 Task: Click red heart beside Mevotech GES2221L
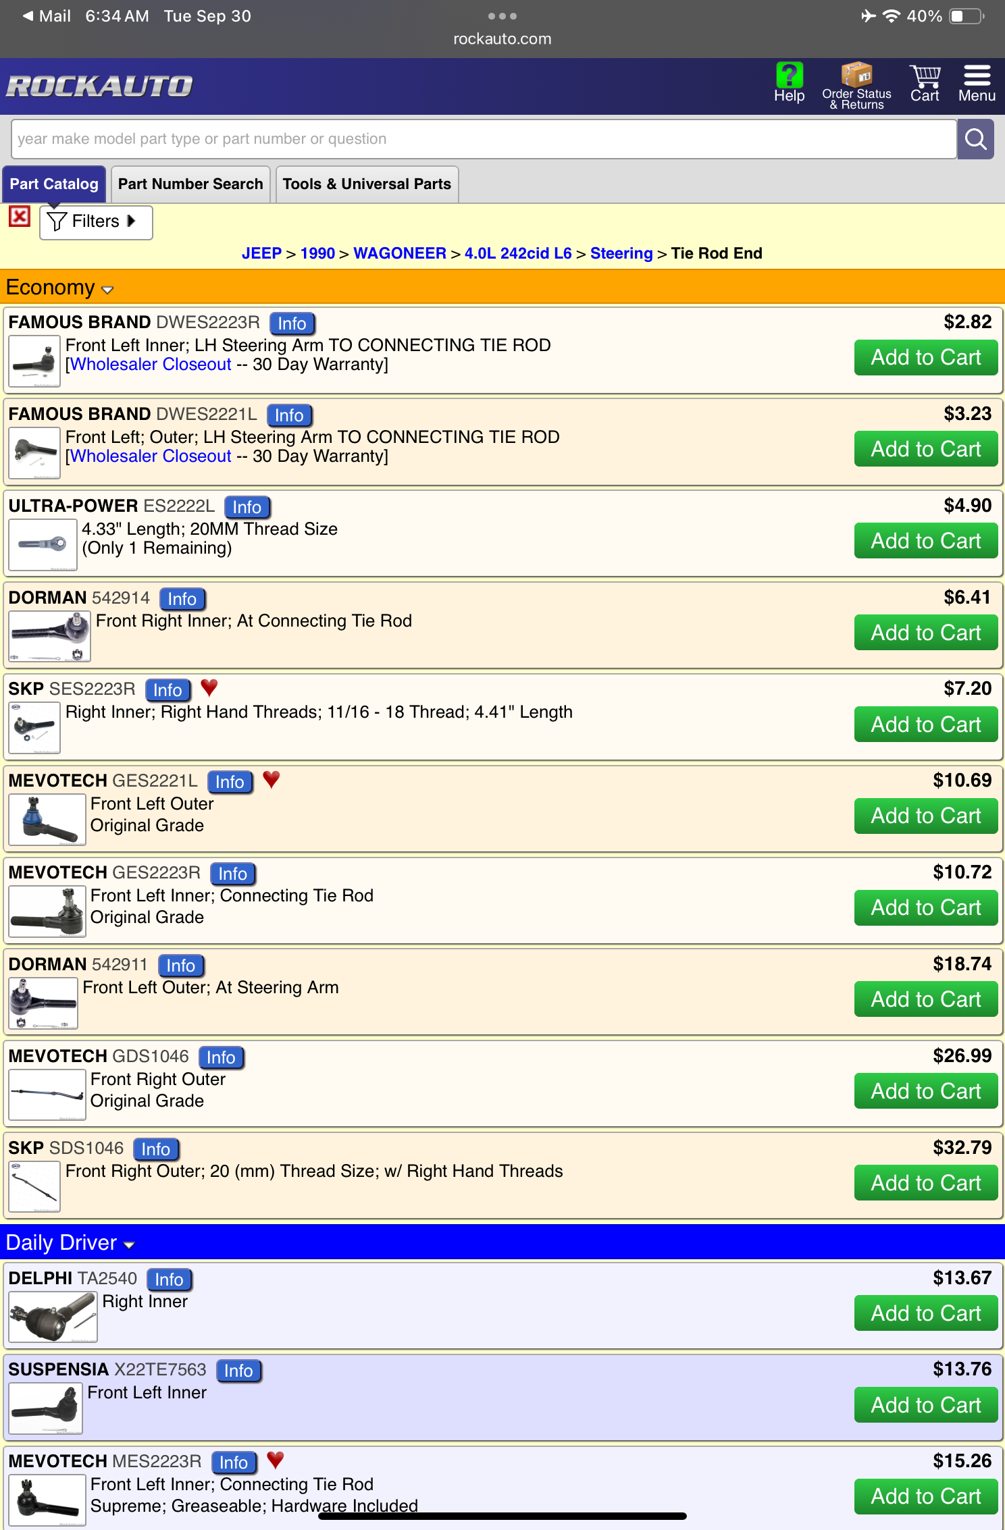[x=272, y=780]
